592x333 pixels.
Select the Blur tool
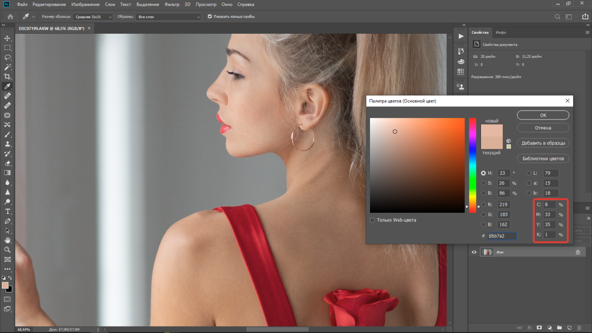[7, 182]
